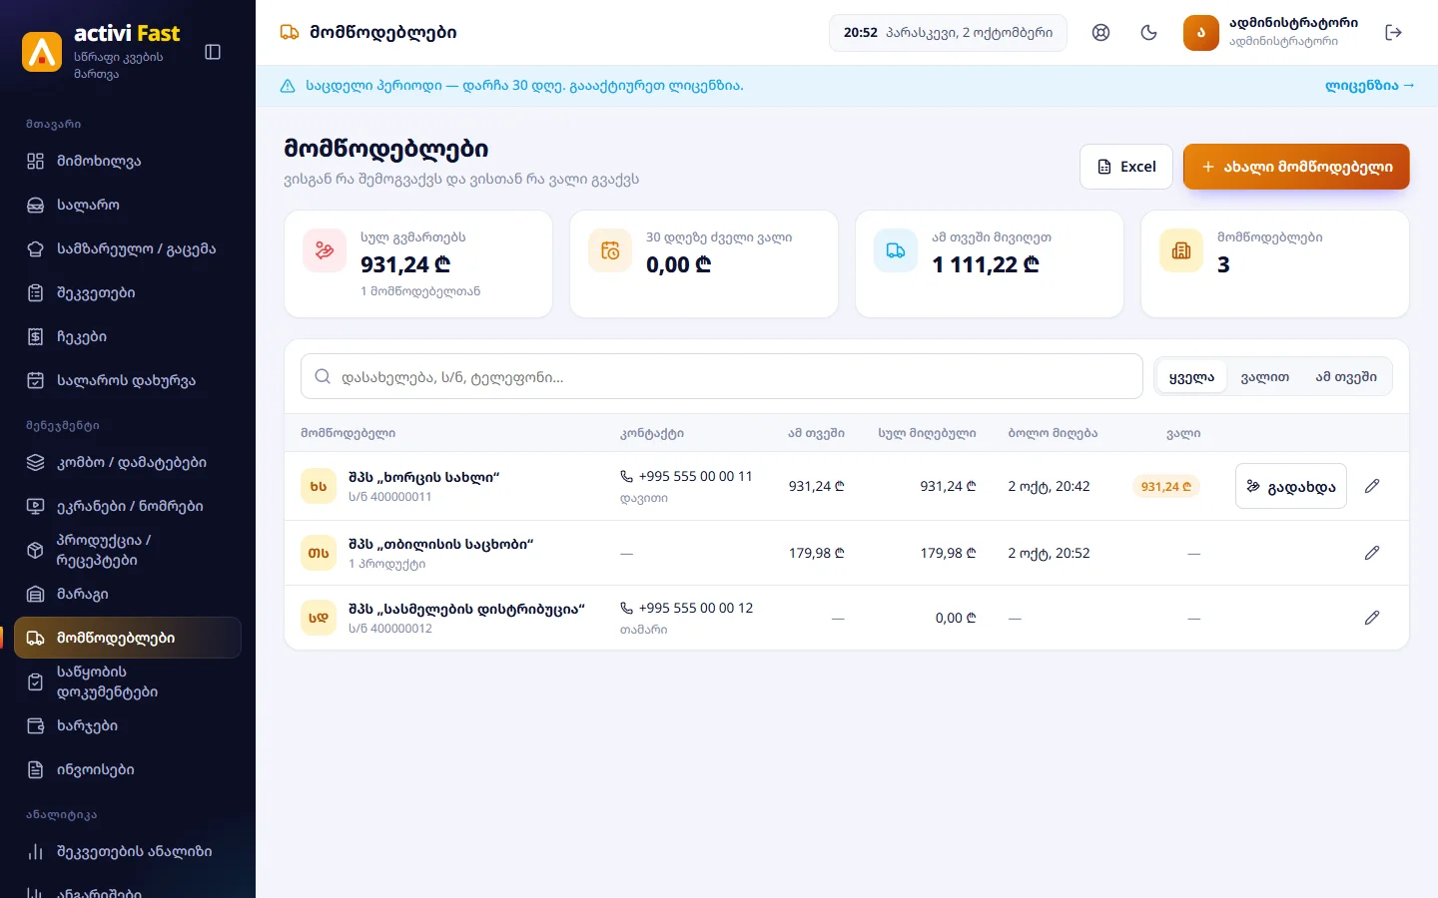
Task: Open „საწყობის დოკუმენტები“ sidebar item
Action: (128, 681)
